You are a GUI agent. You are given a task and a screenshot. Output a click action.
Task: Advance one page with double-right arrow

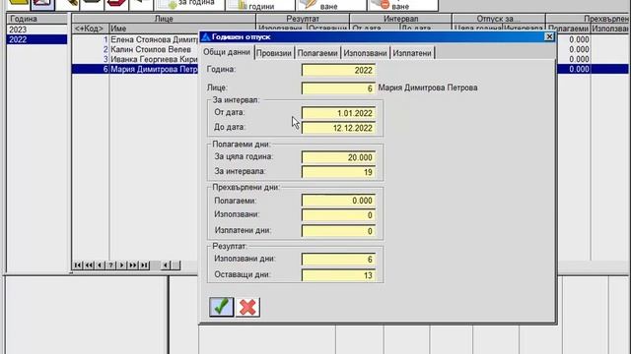pos(133,265)
